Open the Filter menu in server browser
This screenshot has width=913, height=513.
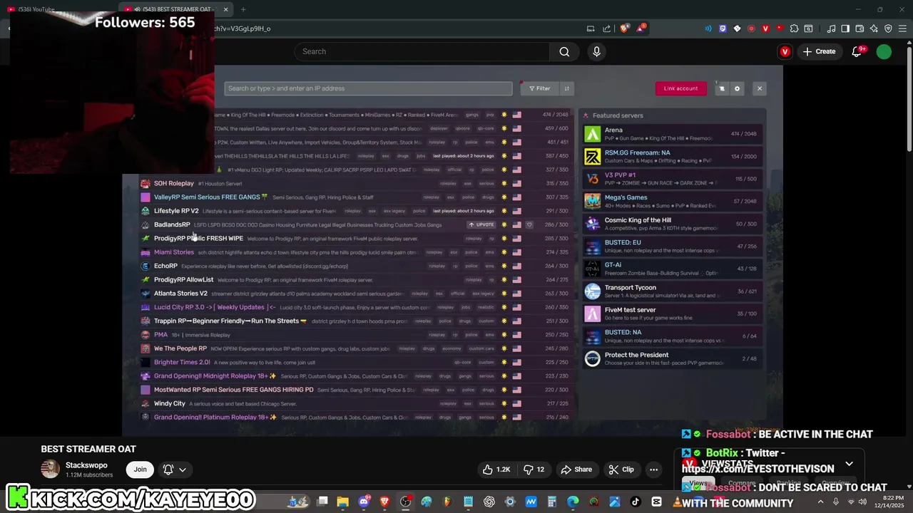click(539, 88)
